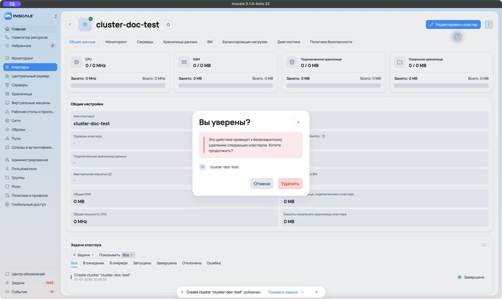Screen dimensions: 502x299
Task: Filter tasks by Ошибка
Action: (214, 263)
